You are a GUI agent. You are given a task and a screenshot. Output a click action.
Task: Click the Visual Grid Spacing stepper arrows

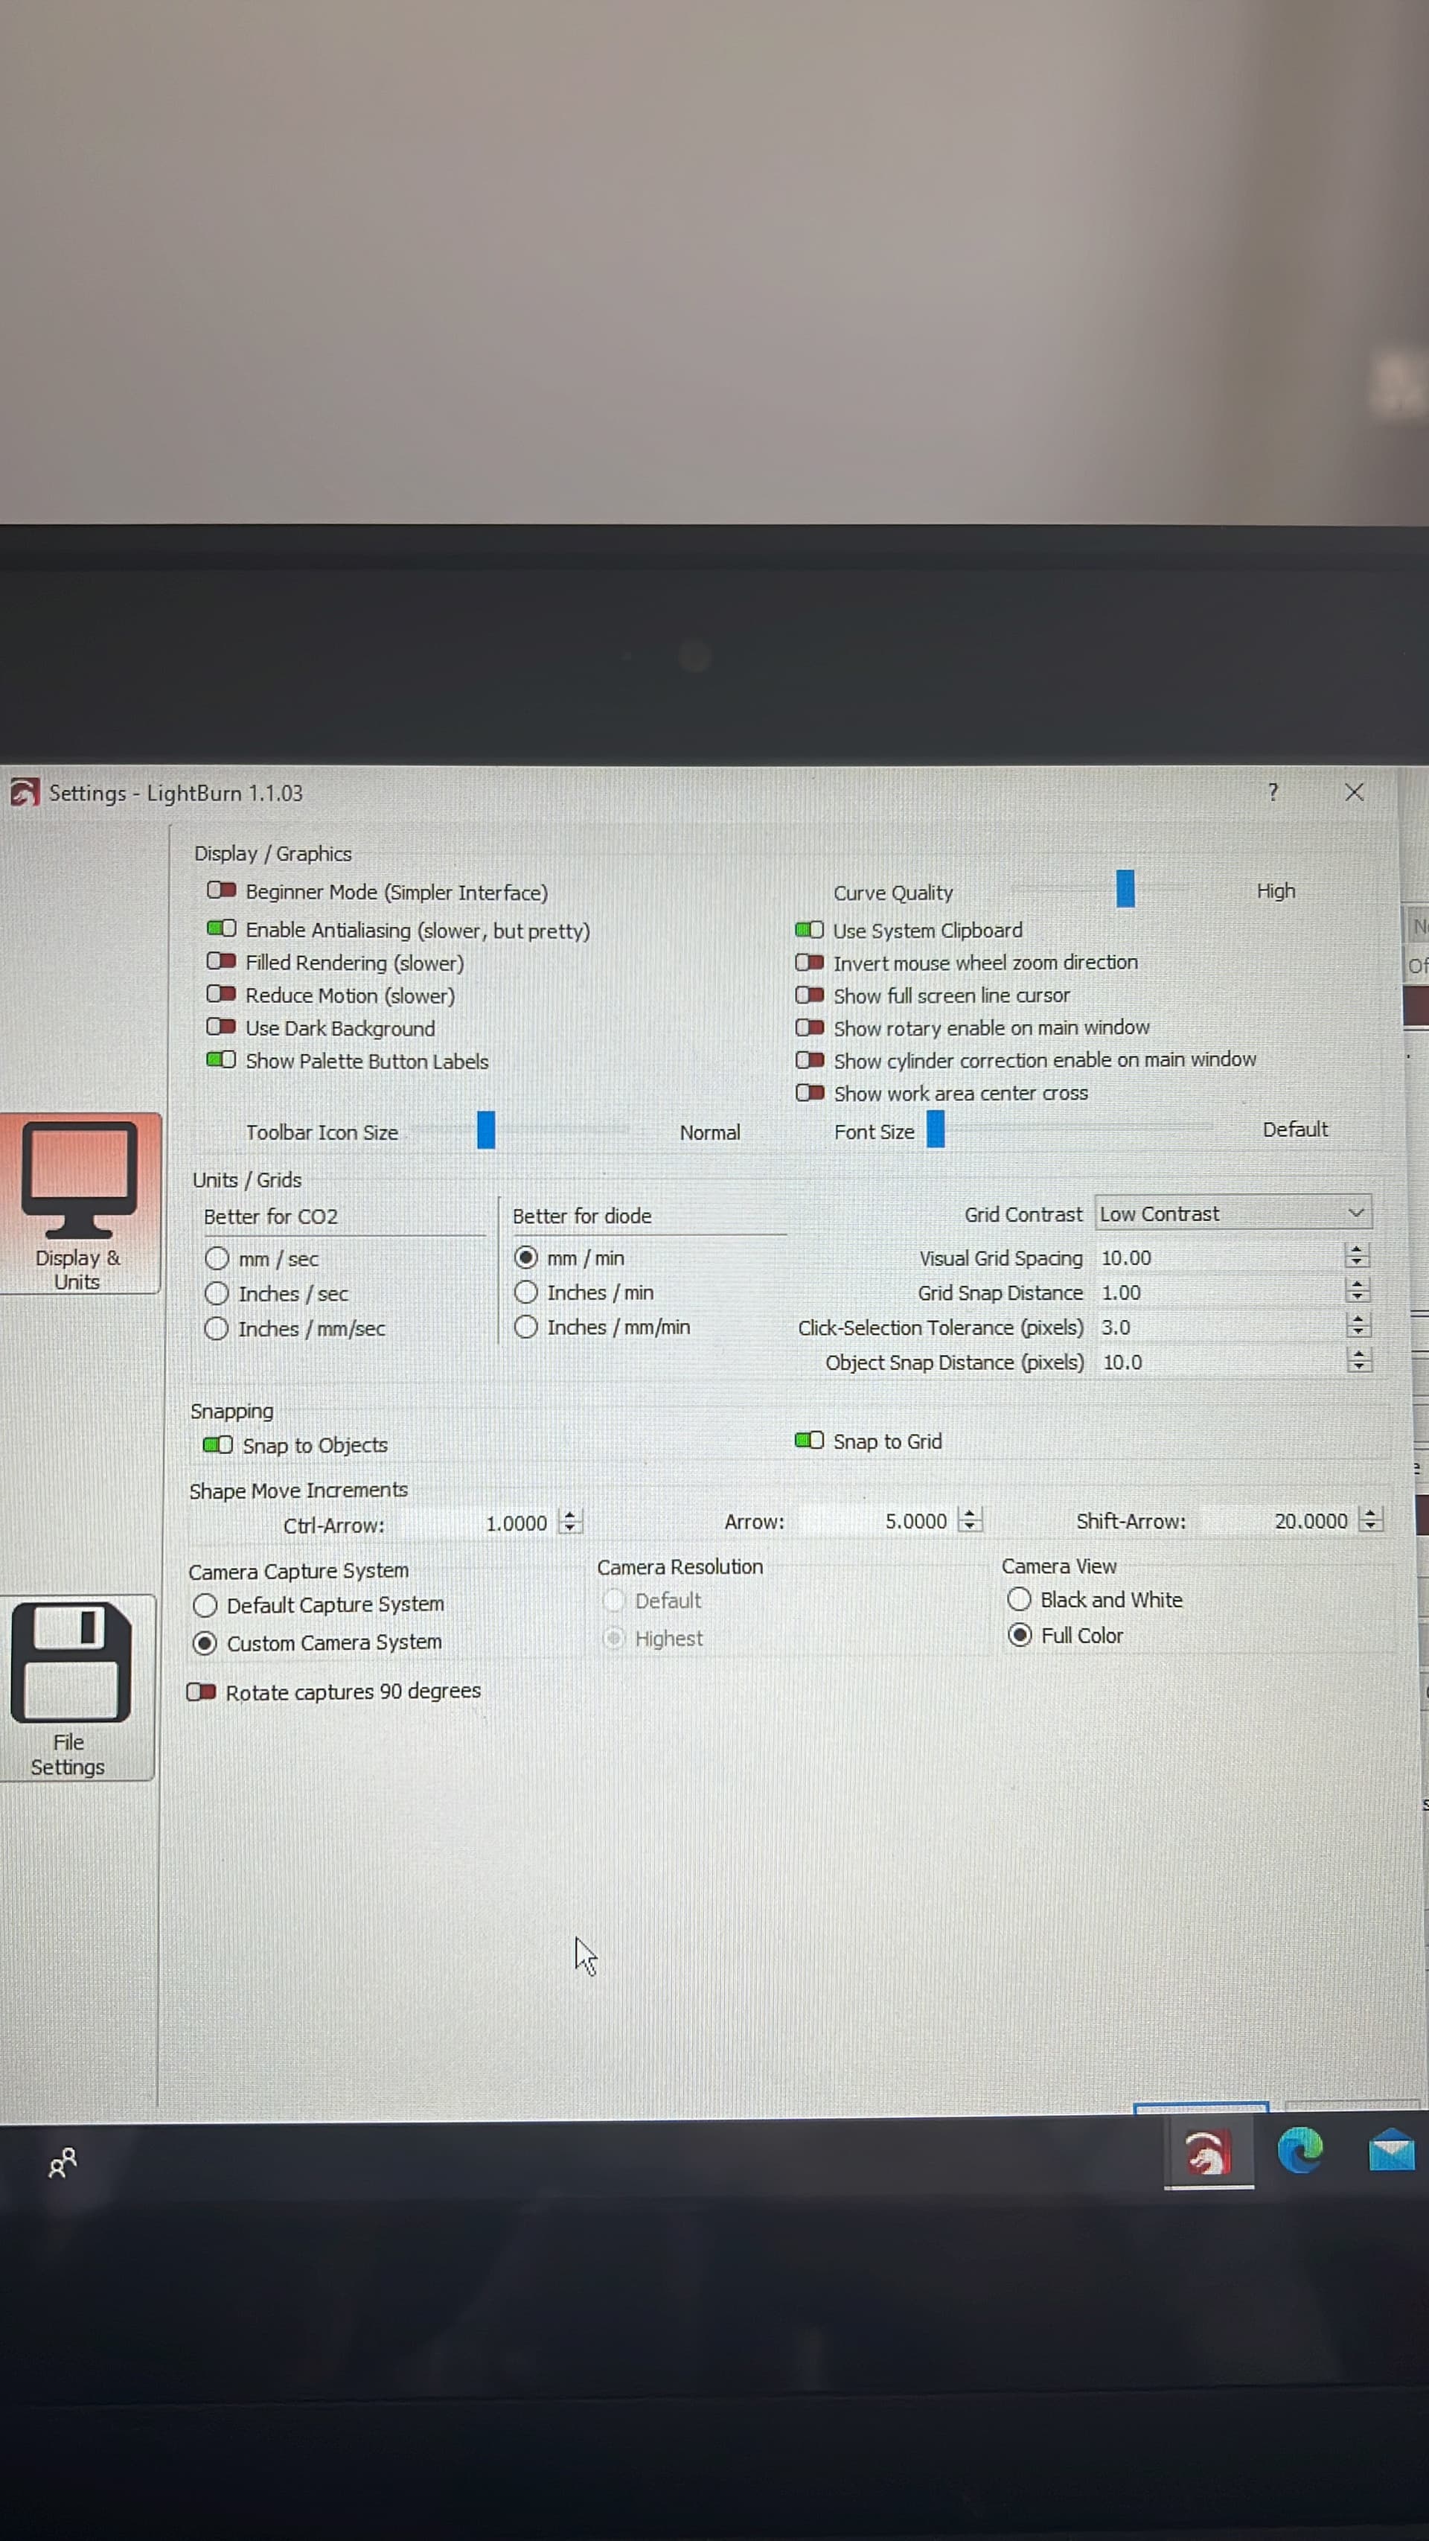(1357, 1256)
